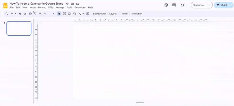Image resolution: width=234 pixels, height=106 pixels.
Task: Open the Transition panel
Action: coord(137,14)
